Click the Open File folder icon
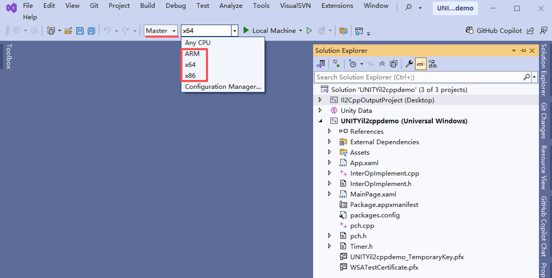The image size is (552, 278). 68,31
